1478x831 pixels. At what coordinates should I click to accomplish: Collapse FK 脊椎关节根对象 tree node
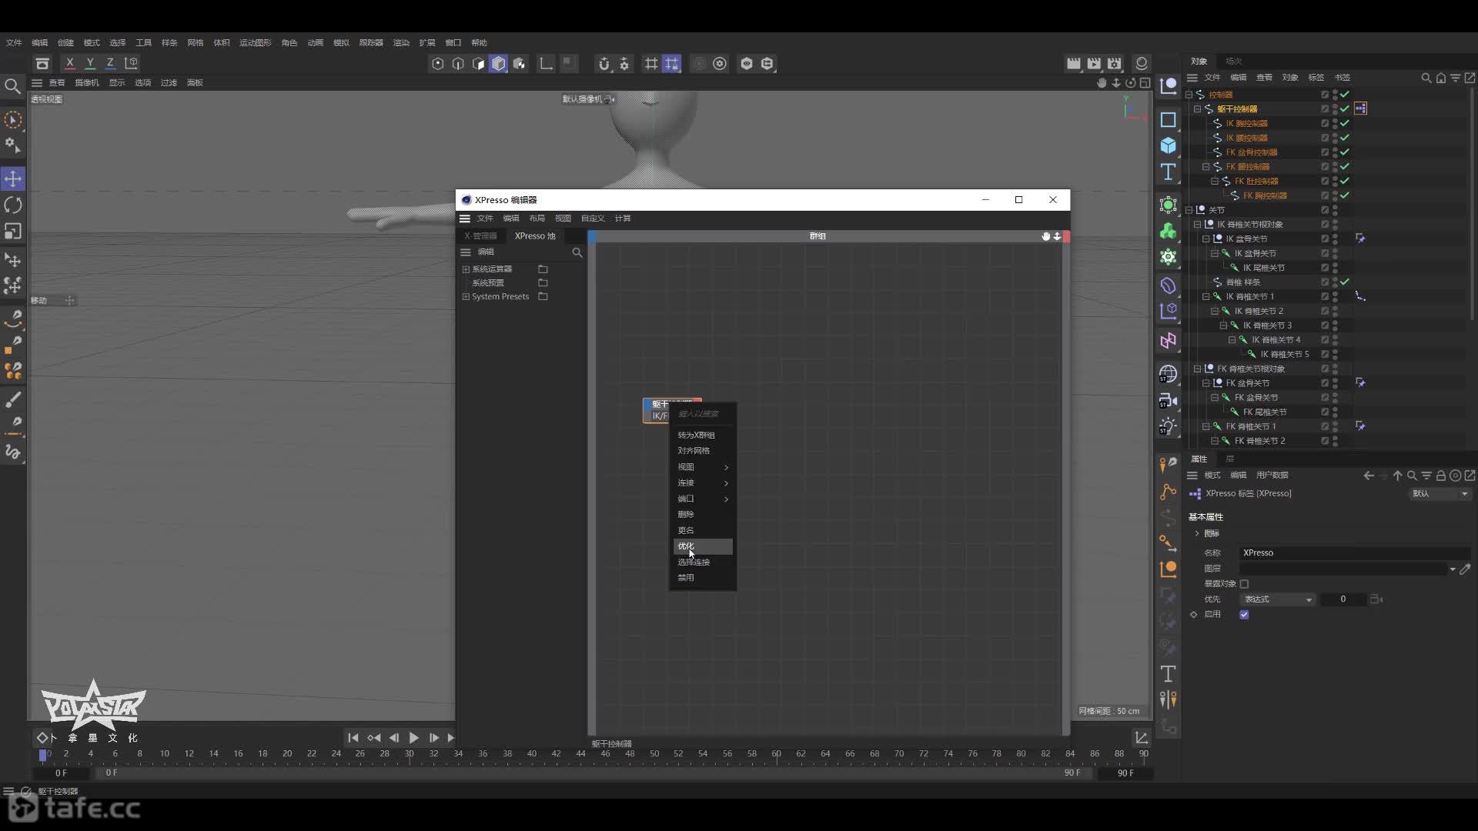pyautogui.click(x=1198, y=369)
